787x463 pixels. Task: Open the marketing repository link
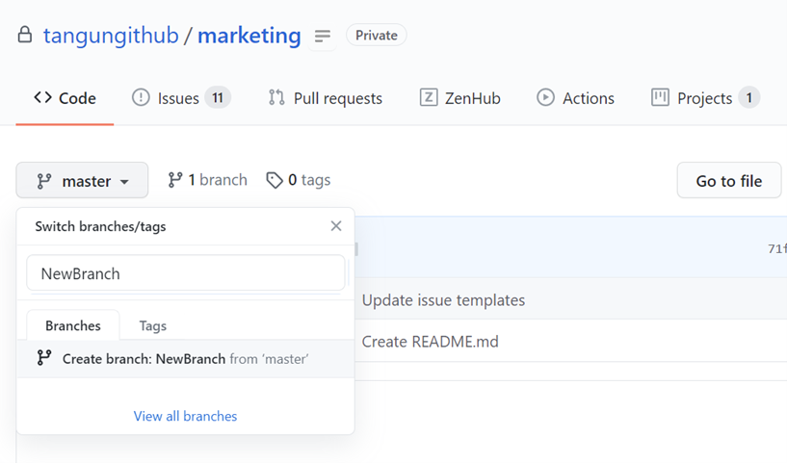pyautogui.click(x=249, y=36)
